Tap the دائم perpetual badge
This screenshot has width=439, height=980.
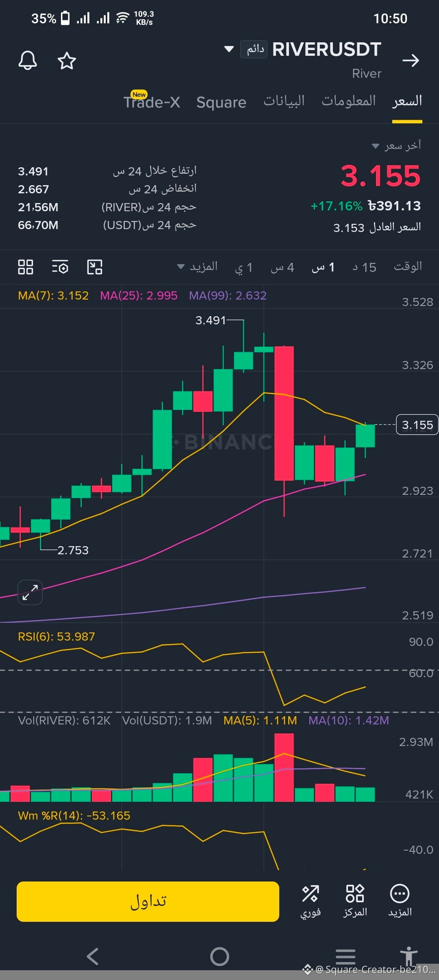click(x=254, y=49)
